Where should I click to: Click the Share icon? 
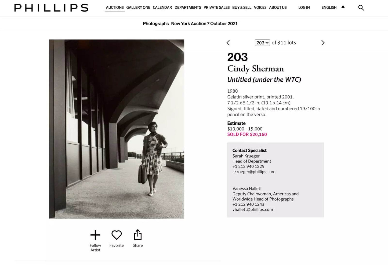(x=138, y=235)
